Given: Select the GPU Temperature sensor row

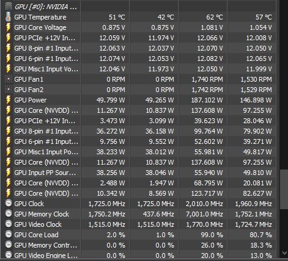Looking at the screenshot, I should point(140,17).
